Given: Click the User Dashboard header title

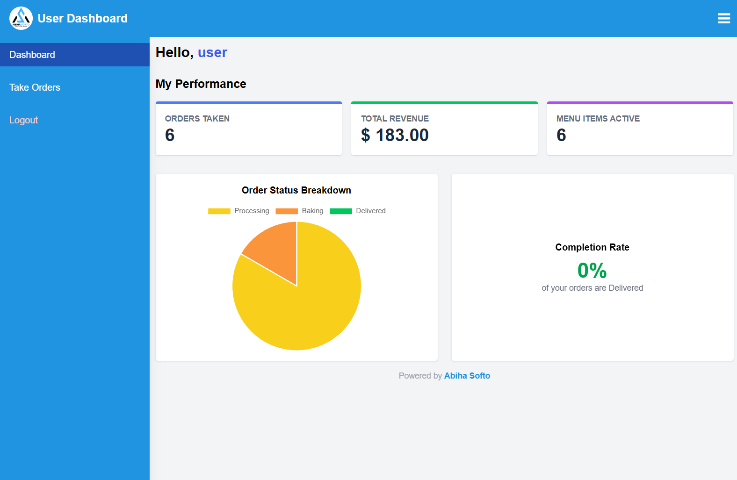Looking at the screenshot, I should coord(83,18).
